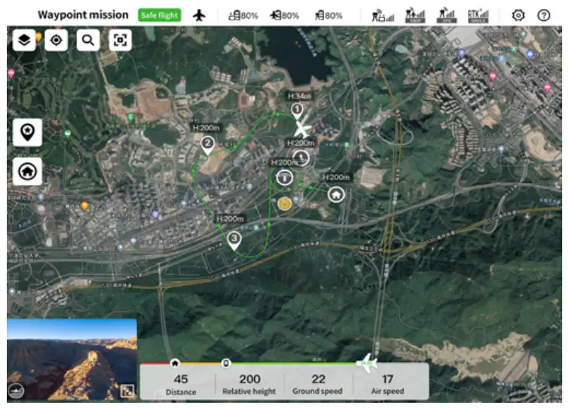Image resolution: width=569 pixels, height=408 pixels.
Task: Click the Ground speed 22 readout
Action: coord(318,385)
